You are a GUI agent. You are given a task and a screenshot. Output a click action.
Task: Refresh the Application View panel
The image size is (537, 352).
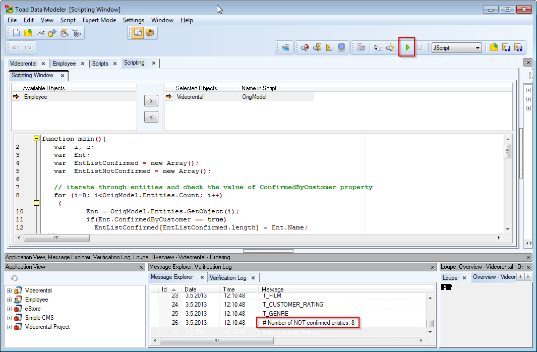point(14,278)
